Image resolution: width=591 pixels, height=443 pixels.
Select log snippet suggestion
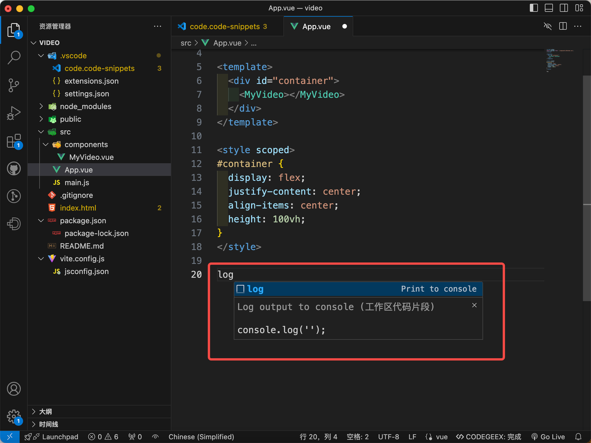tap(358, 289)
